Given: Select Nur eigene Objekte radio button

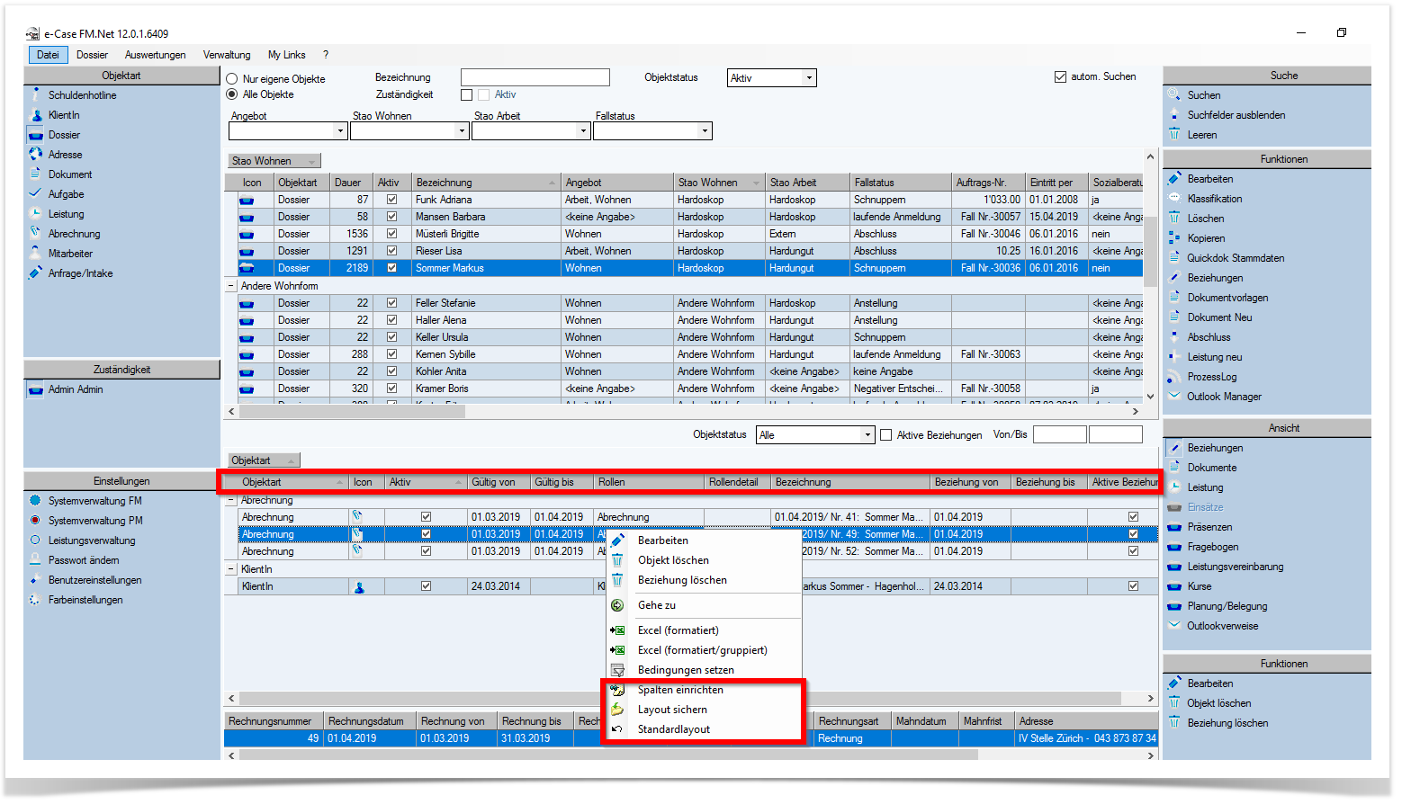Looking at the screenshot, I should (232, 79).
